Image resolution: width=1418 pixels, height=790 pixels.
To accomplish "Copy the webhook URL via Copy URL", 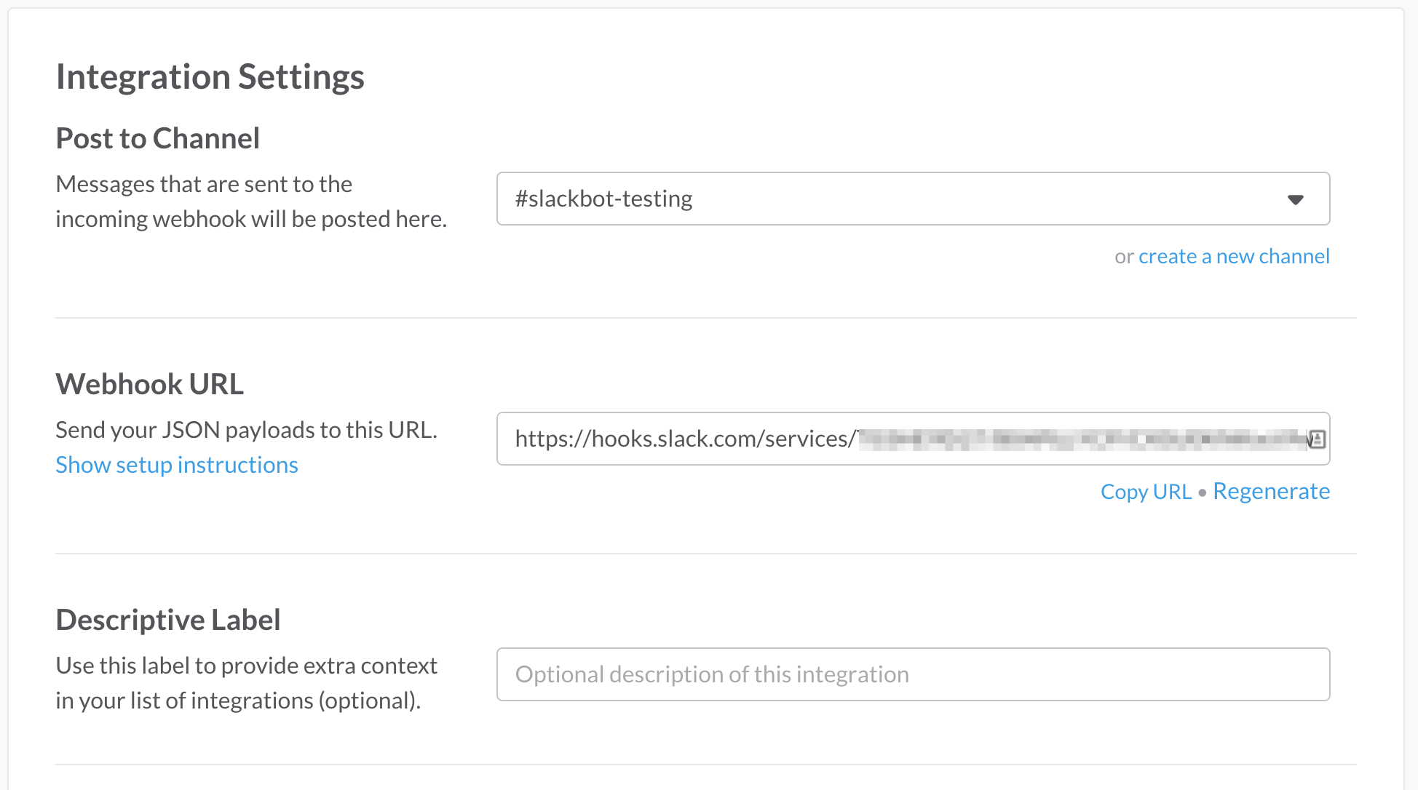I will pos(1146,492).
